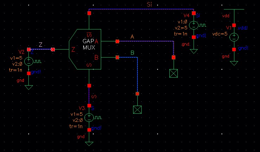Select the V3 pulse voltage source symbol
Viewport: 260px width, 152px height.
pyautogui.click(x=89, y=118)
